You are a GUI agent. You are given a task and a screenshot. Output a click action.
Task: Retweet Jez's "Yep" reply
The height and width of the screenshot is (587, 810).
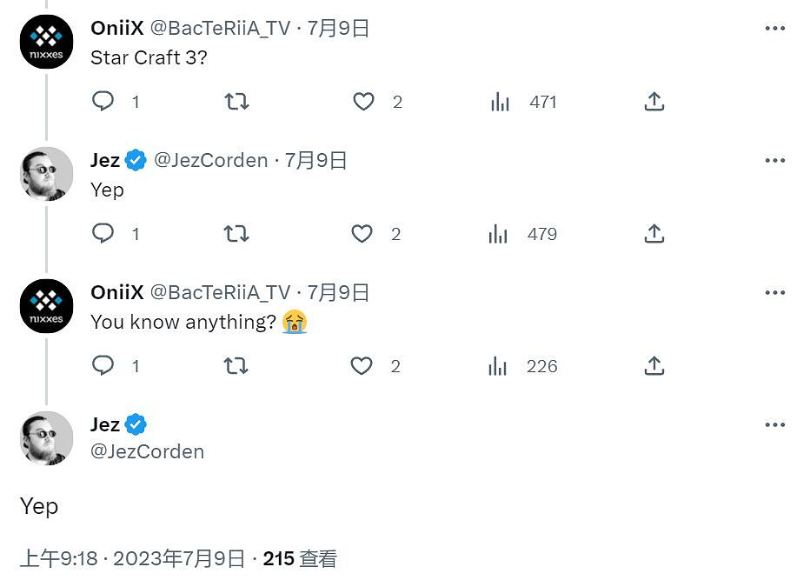point(235,233)
